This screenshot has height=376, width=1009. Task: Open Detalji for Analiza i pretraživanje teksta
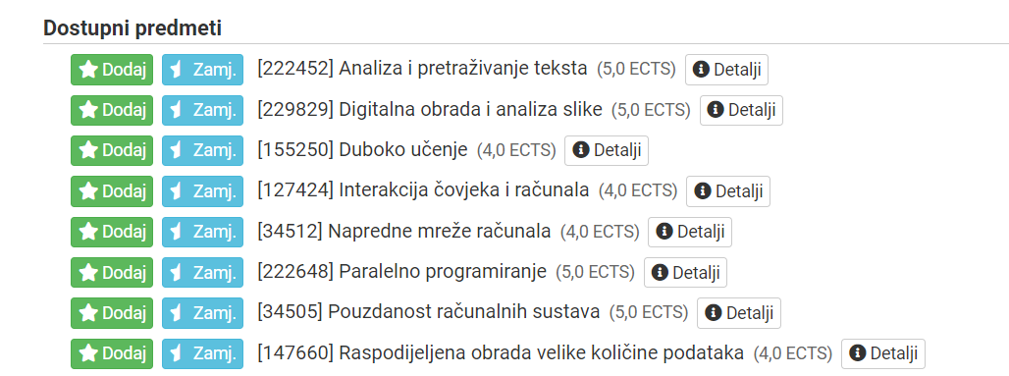[x=726, y=70]
